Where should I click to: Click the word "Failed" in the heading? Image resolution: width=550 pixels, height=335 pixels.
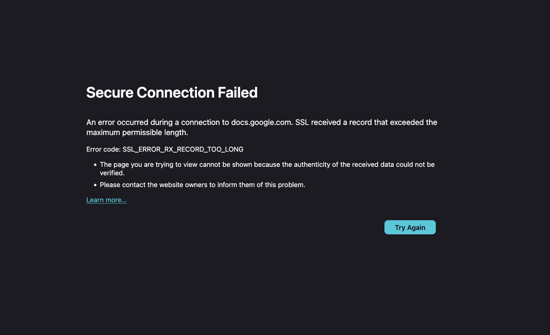tap(237, 93)
